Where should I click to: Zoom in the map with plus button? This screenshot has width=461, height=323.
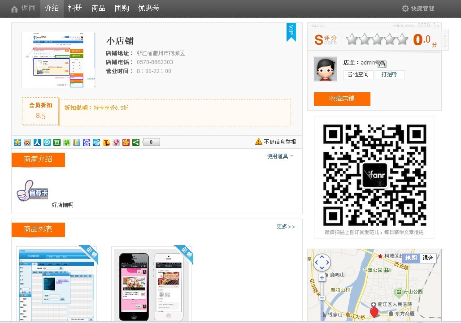click(x=322, y=277)
